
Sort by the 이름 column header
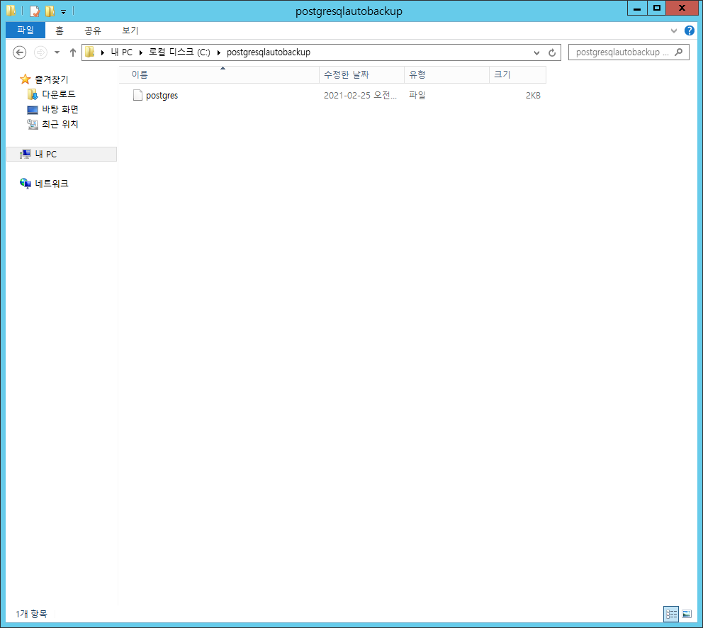click(x=219, y=74)
